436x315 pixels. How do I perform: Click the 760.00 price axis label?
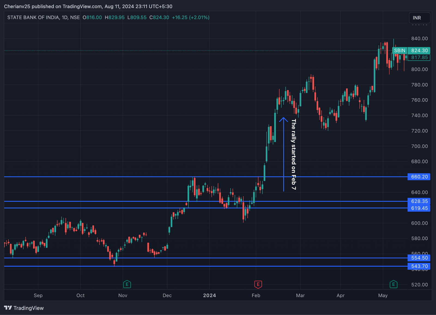[419, 100]
